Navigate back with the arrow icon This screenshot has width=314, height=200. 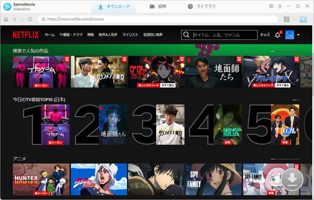pos(14,19)
